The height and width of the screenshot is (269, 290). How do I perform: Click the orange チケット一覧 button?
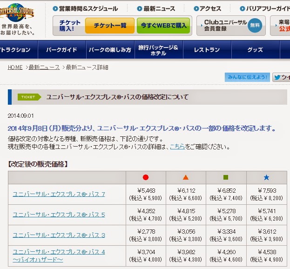coord(110,26)
